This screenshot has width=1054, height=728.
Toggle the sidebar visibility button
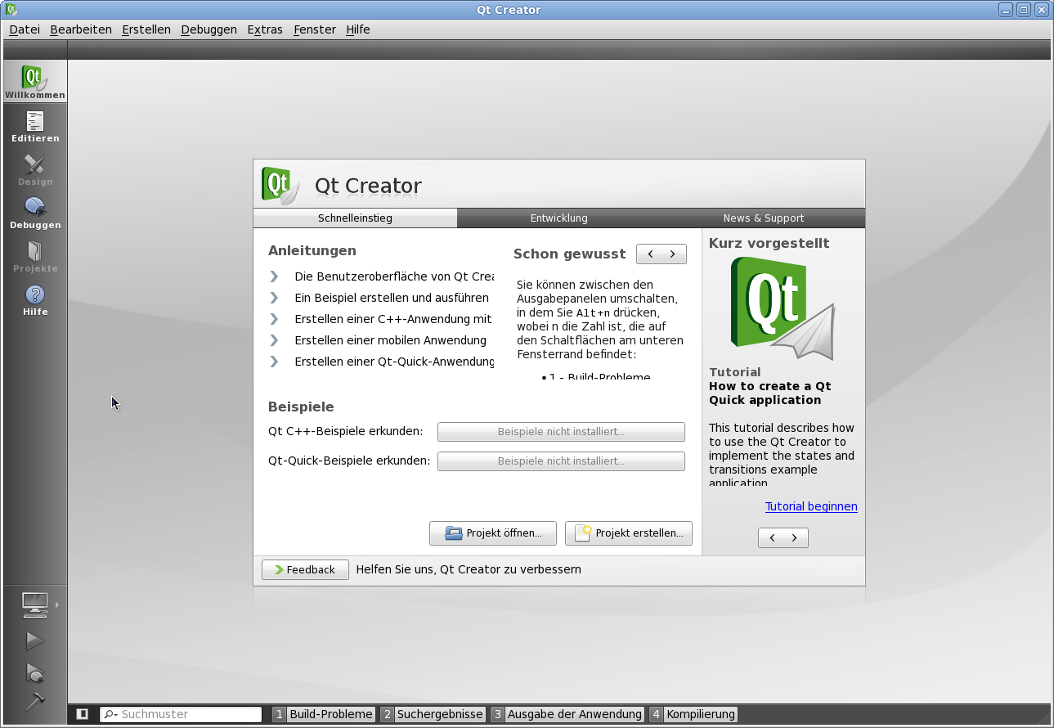click(x=83, y=714)
